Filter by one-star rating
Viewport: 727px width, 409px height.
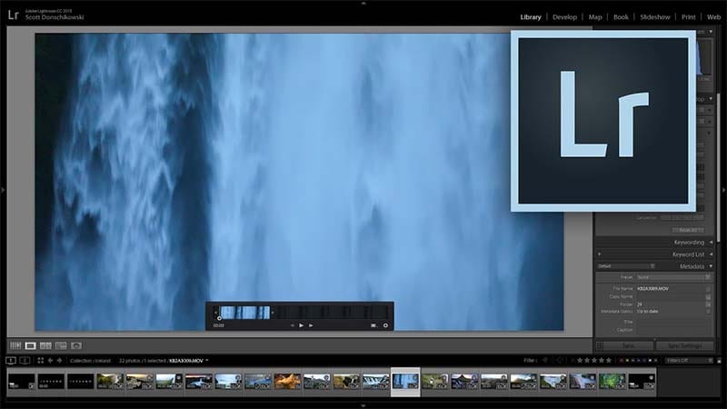(580, 360)
